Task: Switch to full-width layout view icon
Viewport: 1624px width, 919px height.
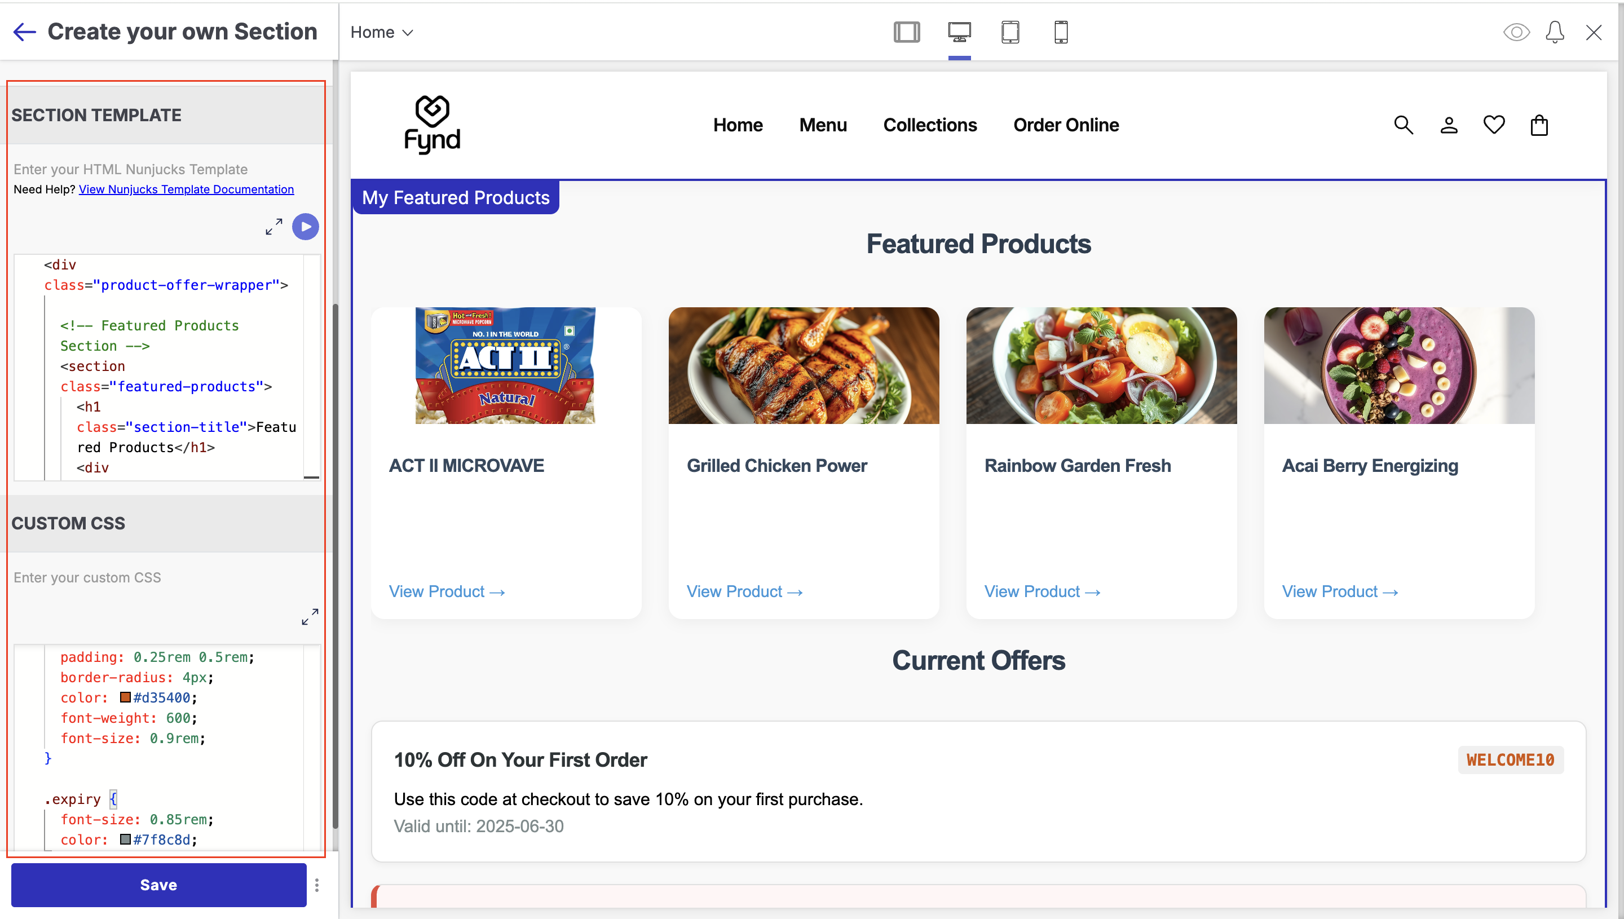Action: [906, 32]
